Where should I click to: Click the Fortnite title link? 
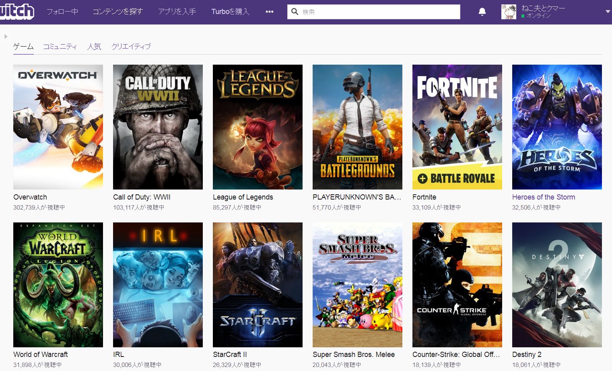click(424, 197)
